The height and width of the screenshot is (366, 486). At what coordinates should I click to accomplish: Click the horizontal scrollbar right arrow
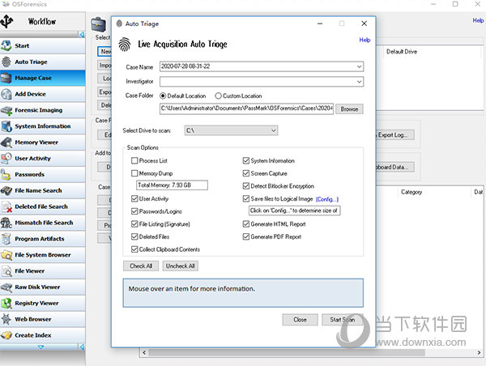tap(479, 353)
